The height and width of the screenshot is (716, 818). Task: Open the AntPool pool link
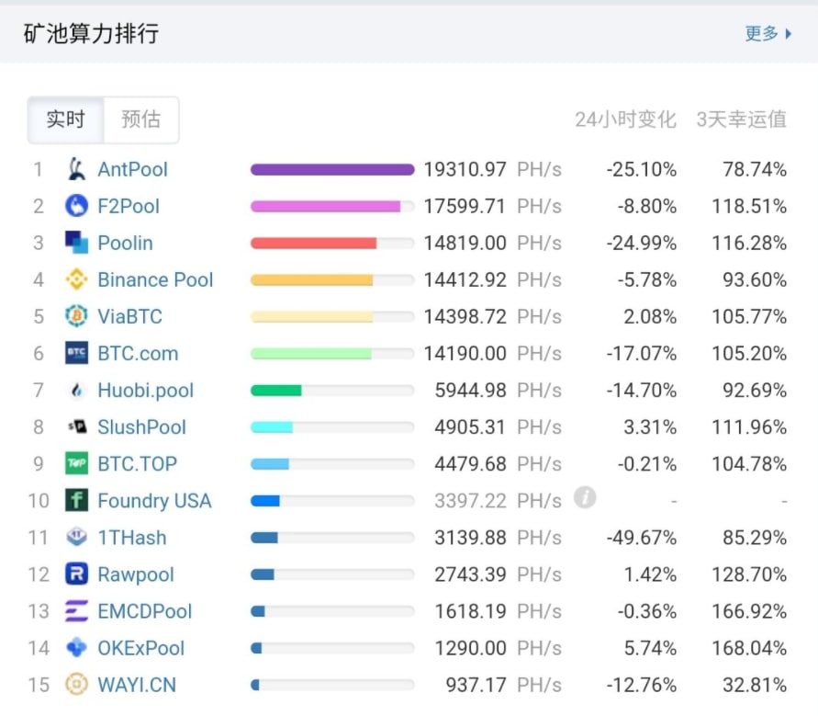click(x=132, y=169)
